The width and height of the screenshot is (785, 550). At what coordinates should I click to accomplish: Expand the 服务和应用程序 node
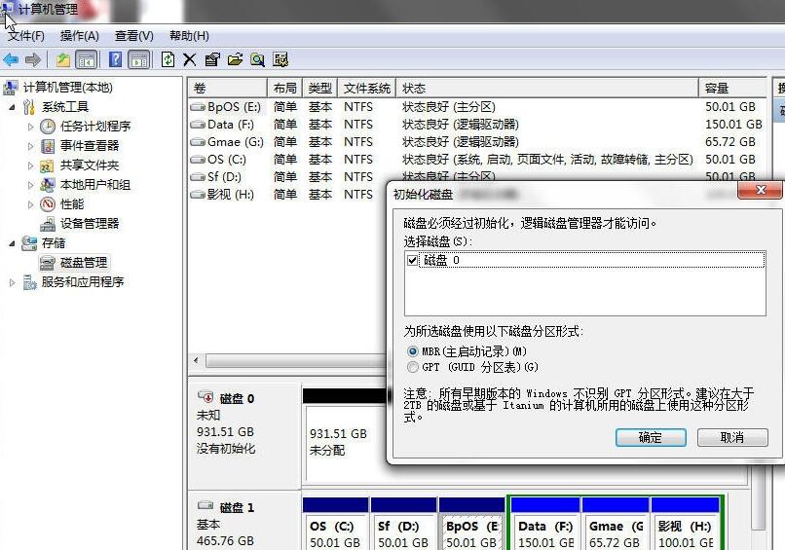[x=12, y=282]
